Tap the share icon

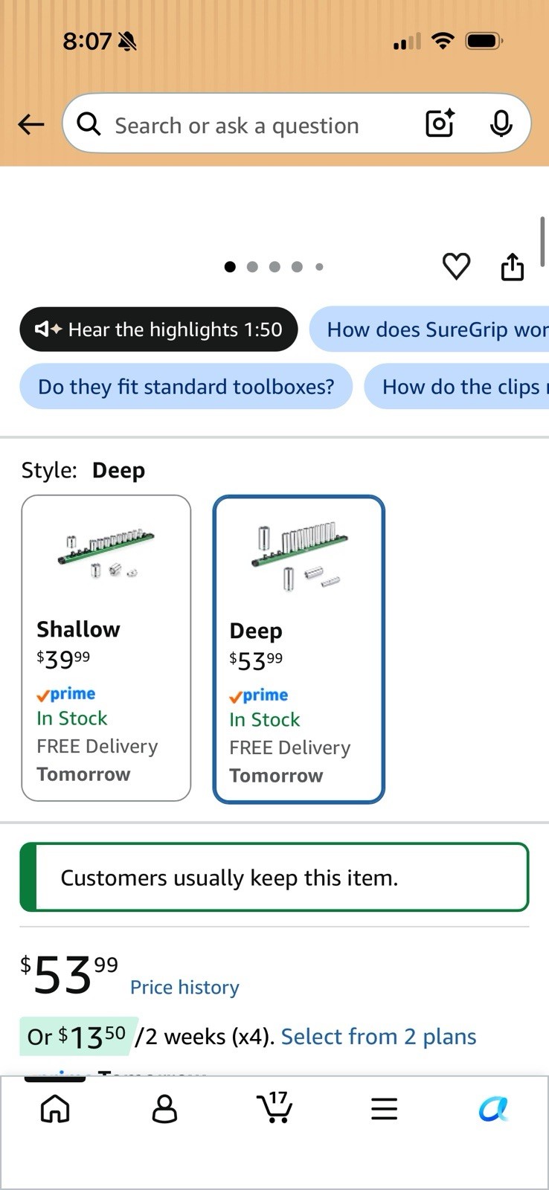(x=512, y=266)
